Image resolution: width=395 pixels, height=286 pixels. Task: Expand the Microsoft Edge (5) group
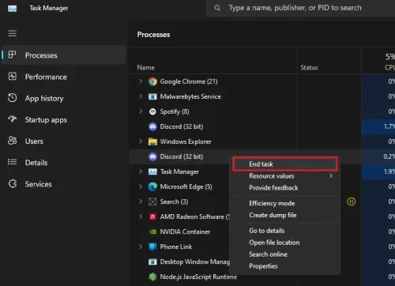tap(141, 186)
